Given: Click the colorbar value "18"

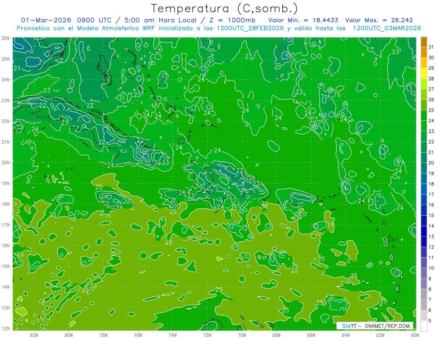Looking at the screenshot, I should click(431, 184).
